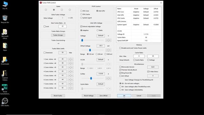Click the Offset Voltage slider handle
Image resolution: width=204 pixels, height=115 pixels.
tap(90, 50)
